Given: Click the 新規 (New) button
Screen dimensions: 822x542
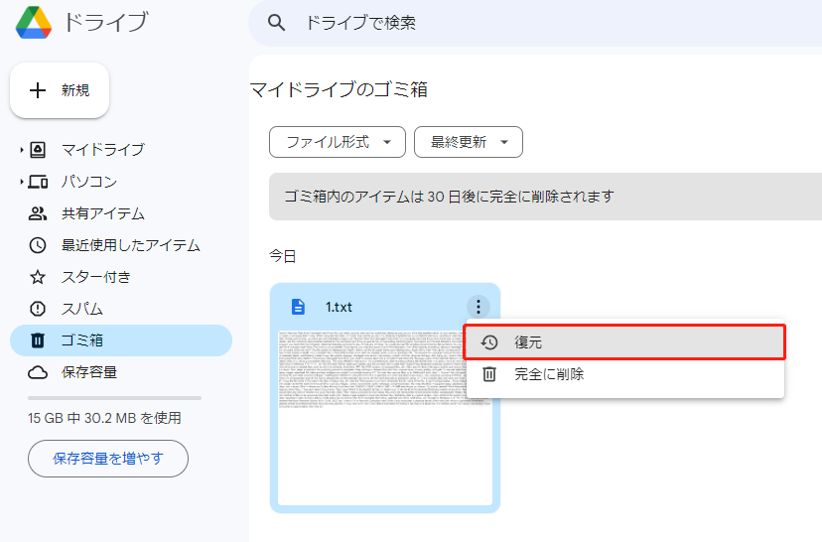Looking at the screenshot, I should point(60,90).
